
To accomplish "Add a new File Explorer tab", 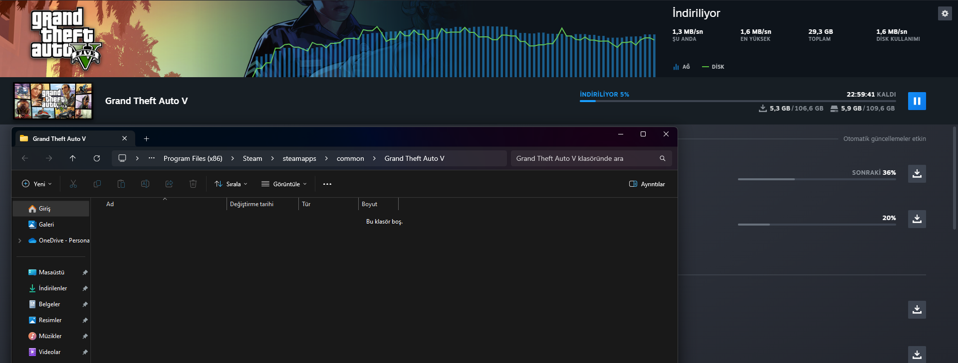I will point(146,138).
